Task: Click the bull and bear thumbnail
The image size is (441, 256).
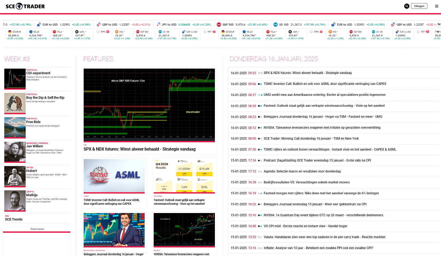Action: click(x=15, y=103)
